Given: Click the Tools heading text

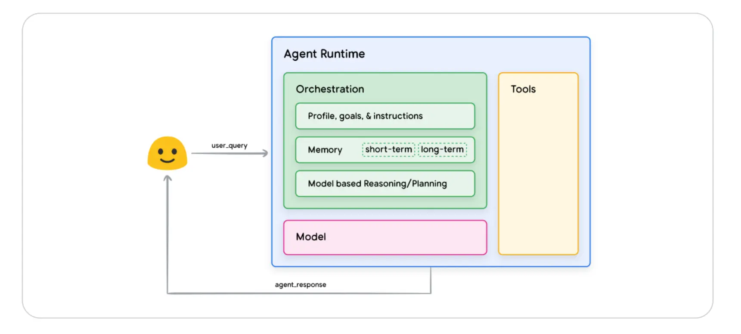Looking at the screenshot, I should tap(523, 89).
